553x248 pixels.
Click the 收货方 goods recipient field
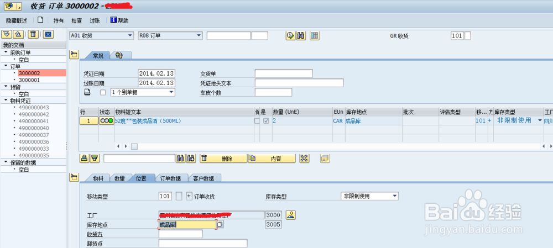click(181, 234)
